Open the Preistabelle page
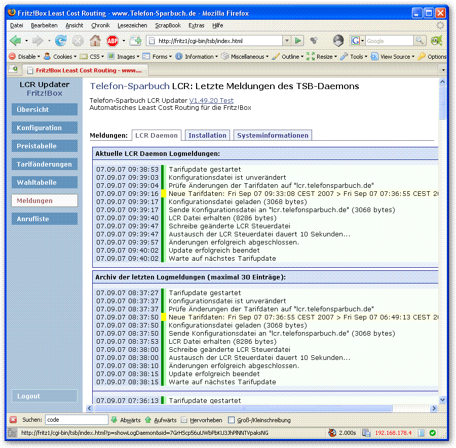This screenshot has height=448, width=456. pos(45,146)
